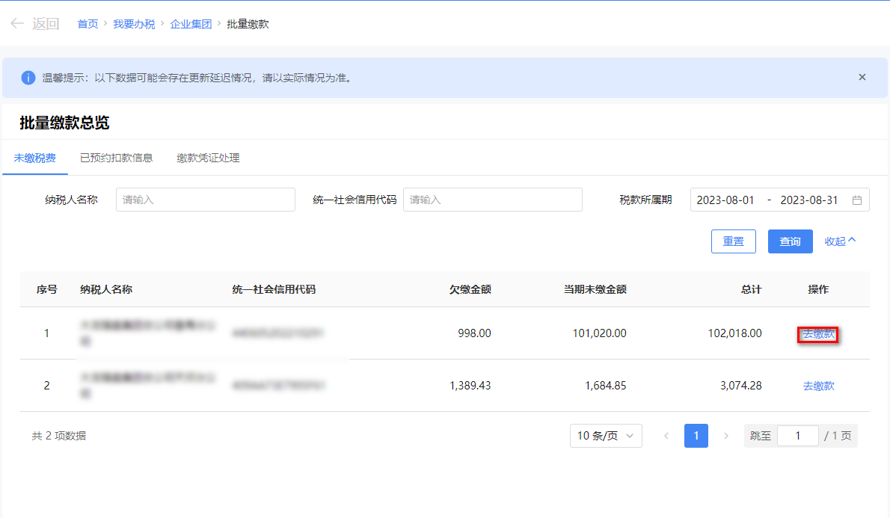Click end date 2023-08-31
Screen dimensions: 890x518
tap(808, 200)
